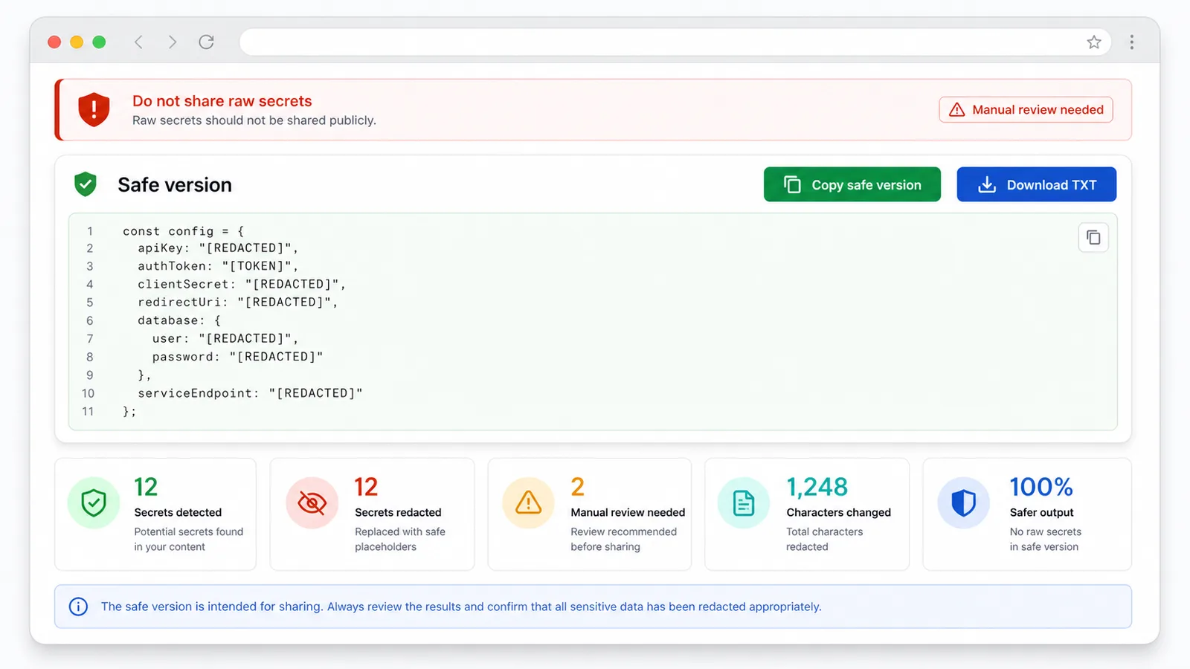Viewport: 1190px width, 669px height.
Task: Click the 'Do not share raw secrets' heading
Action: point(222,101)
